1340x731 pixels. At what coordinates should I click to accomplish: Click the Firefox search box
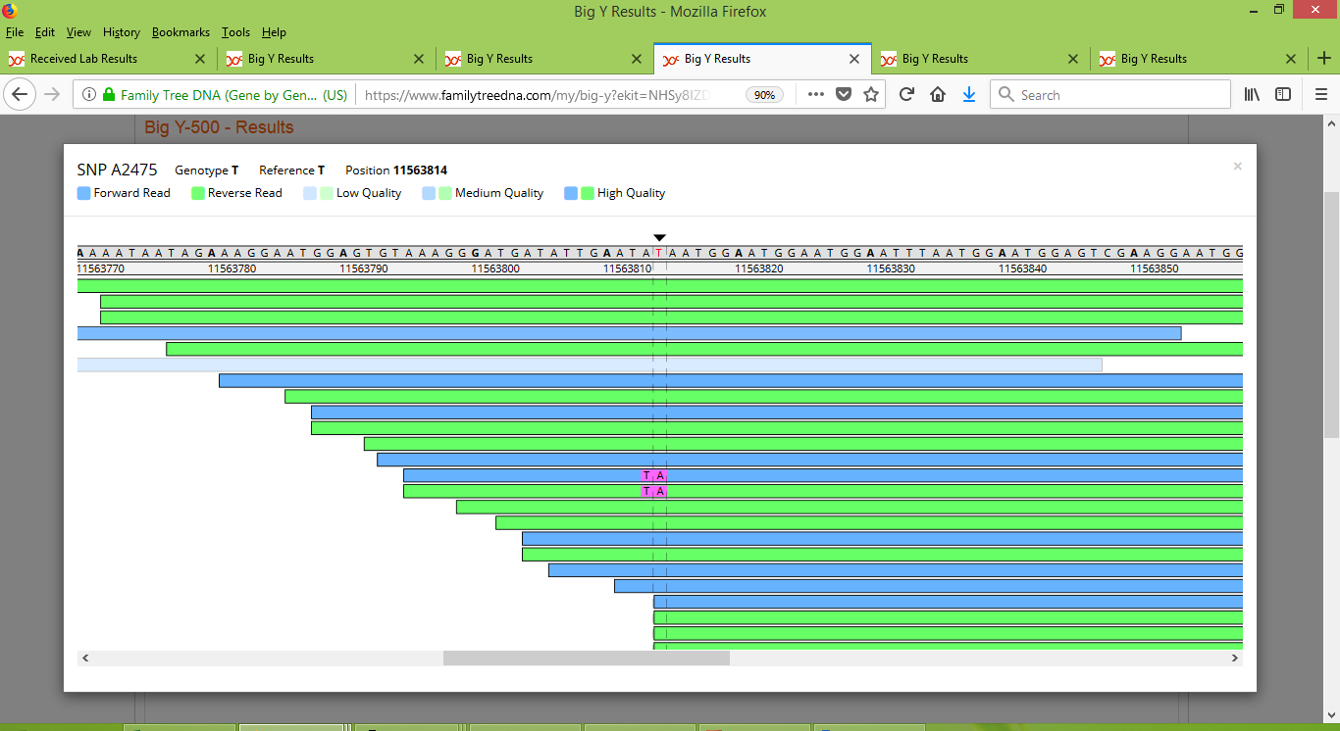1109,95
